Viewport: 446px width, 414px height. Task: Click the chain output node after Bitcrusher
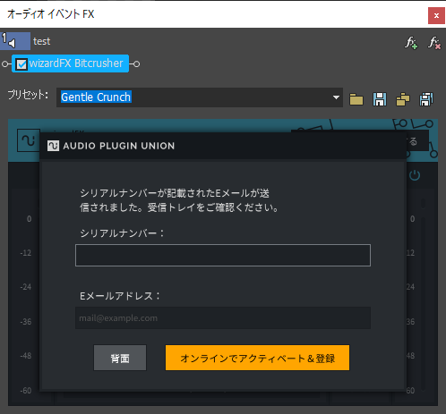point(136,63)
